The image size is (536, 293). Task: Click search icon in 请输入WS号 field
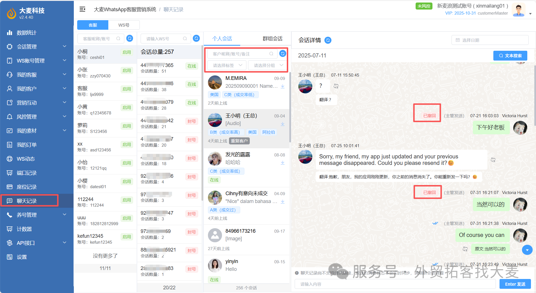[185, 39]
